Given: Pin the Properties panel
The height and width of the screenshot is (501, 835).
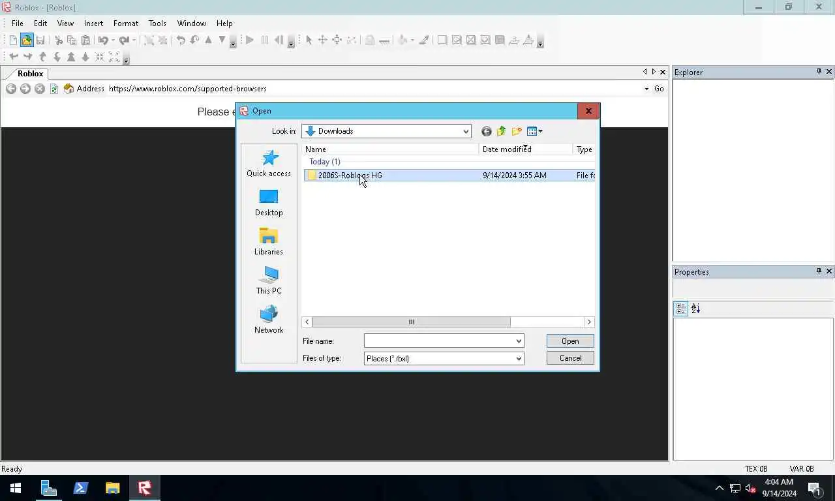Looking at the screenshot, I should tap(819, 271).
